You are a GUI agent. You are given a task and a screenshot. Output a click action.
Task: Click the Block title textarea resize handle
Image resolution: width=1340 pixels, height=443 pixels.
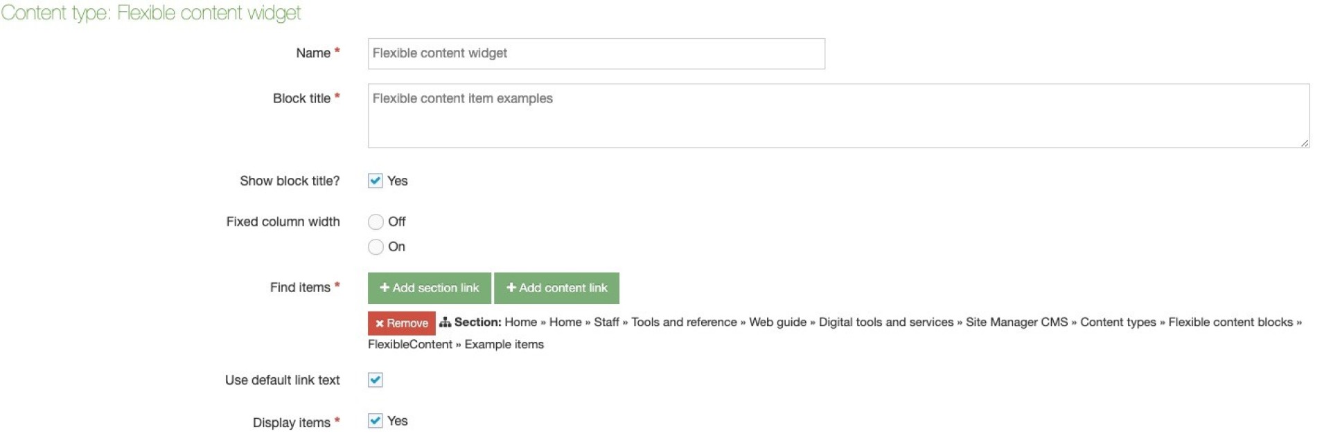[x=1305, y=143]
